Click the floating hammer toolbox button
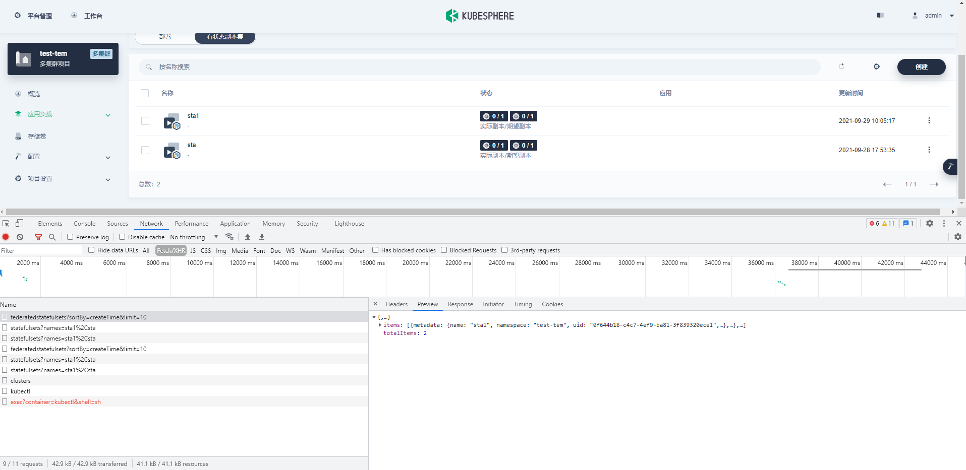 tap(950, 166)
